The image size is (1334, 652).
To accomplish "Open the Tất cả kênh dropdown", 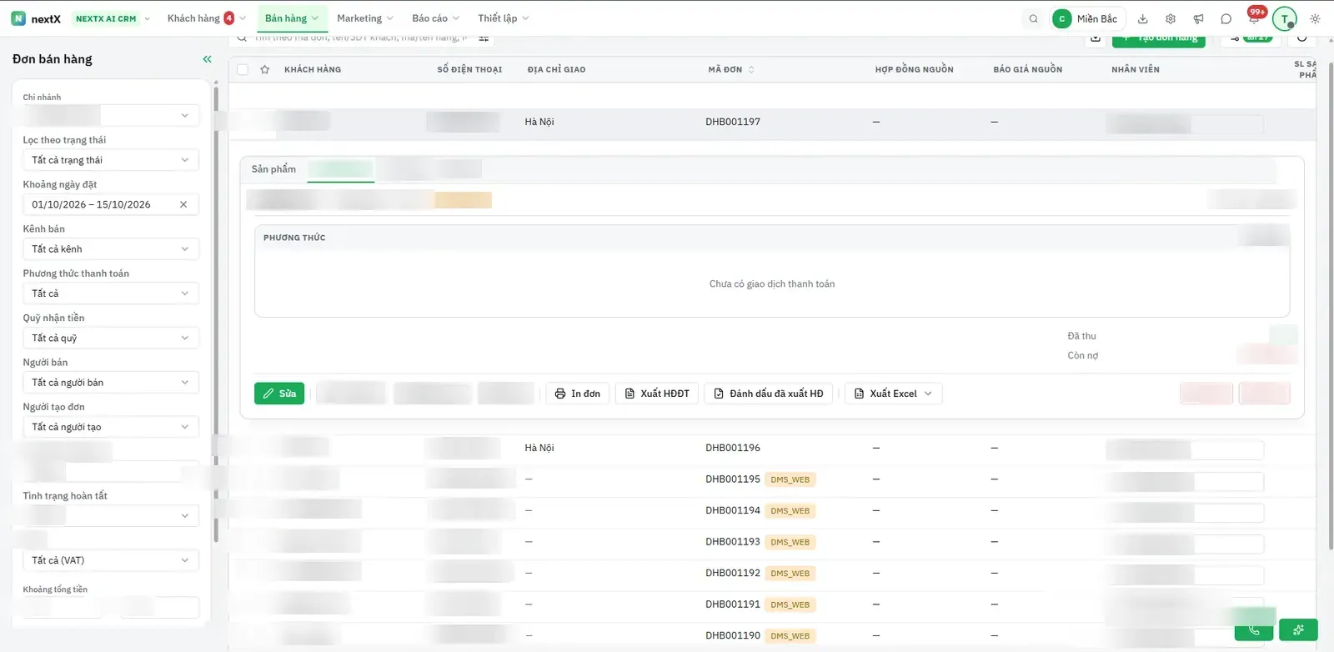I will click(111, 248).
